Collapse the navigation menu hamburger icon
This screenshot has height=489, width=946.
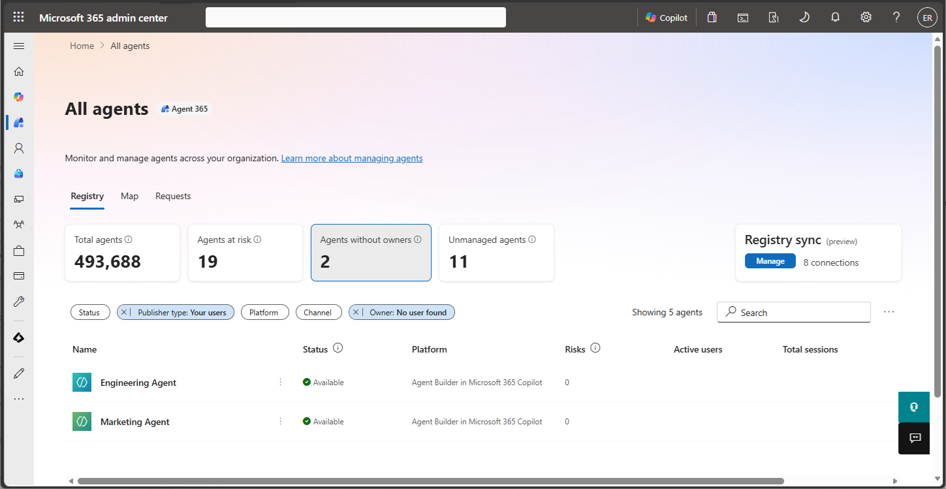coord(19,46)
